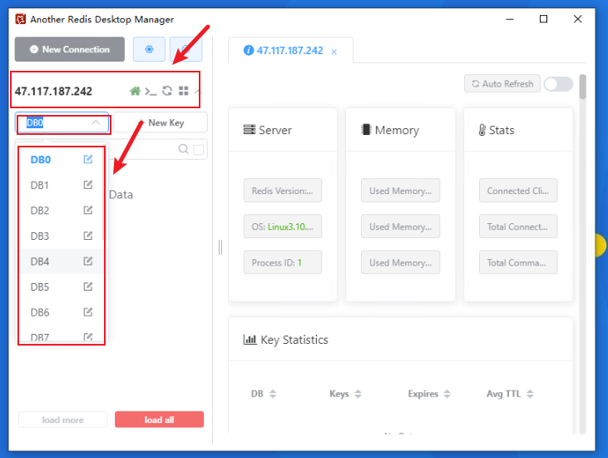Click the OS: Linux3.10 info tag
This screenshot has width=608, height=458.
coord(283,227)
